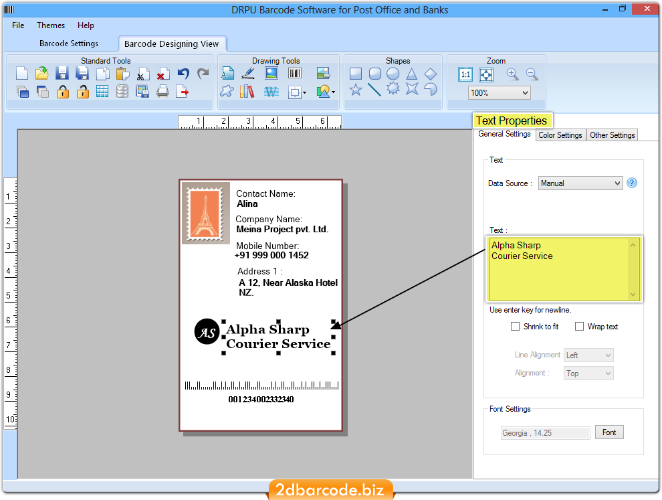Screen dimensions: 662x500
Task: Create a new blank label document
Action: [x=21, y=74]
